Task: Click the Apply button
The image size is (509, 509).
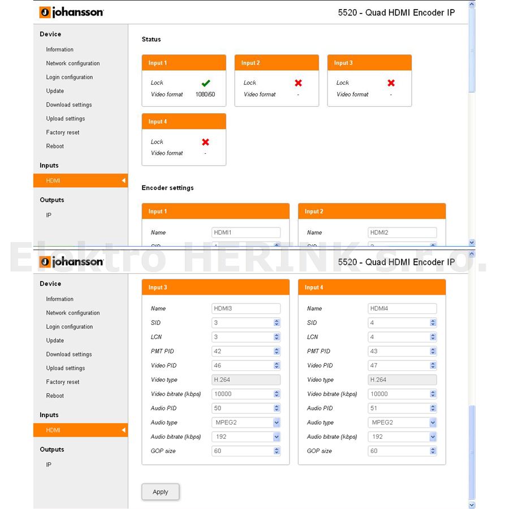Action: click(x=160, y=492)
